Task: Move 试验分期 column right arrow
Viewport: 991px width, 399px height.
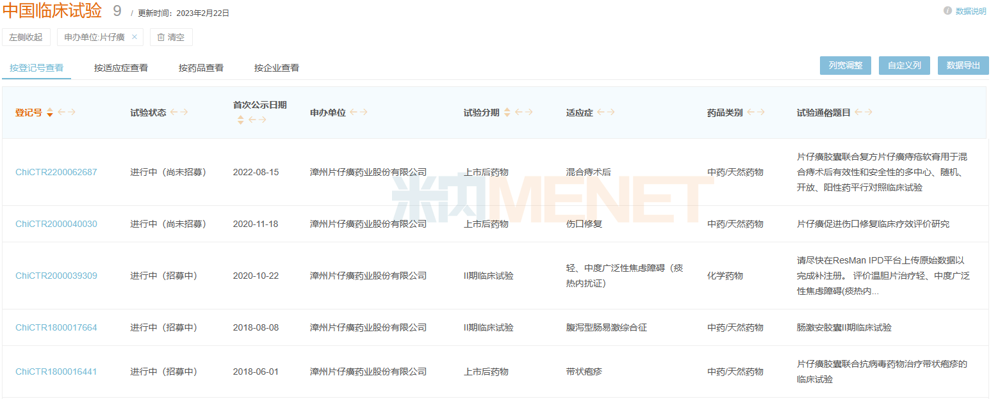Action: 529,113
